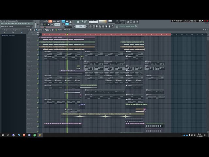Toggle loop recording button
The width and height of the screenshot is (209, 157).
[x=58, y=21]
